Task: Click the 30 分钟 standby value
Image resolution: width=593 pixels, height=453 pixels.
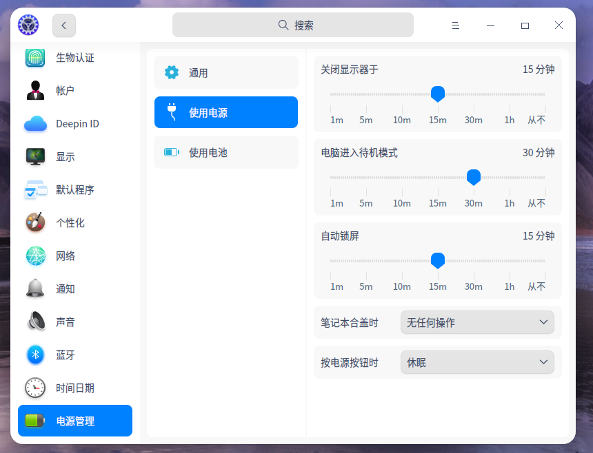Action: pos(539,153)
